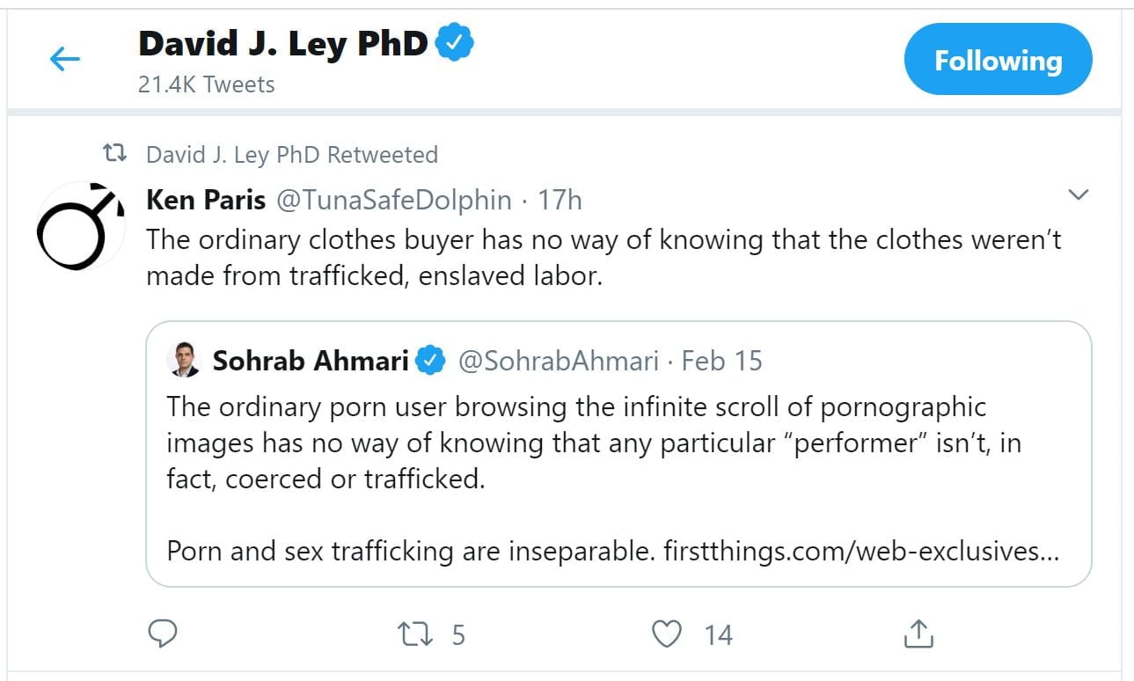This screenshot has height=681, width=1134.
Task: Click the David J. Ley PhD Retweeted link
Action: coord(291,154)
